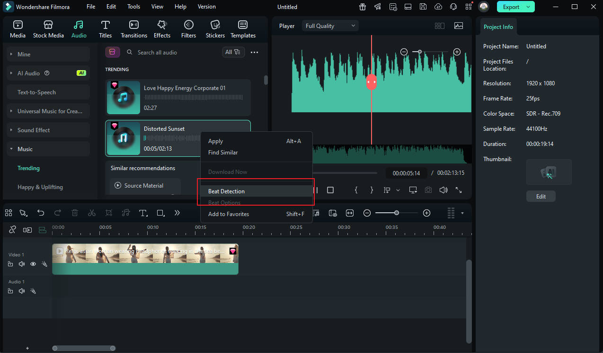The width and height of the screenshot is (603, 353).
Task: Open support headset icon
Action: click(453, 7)
